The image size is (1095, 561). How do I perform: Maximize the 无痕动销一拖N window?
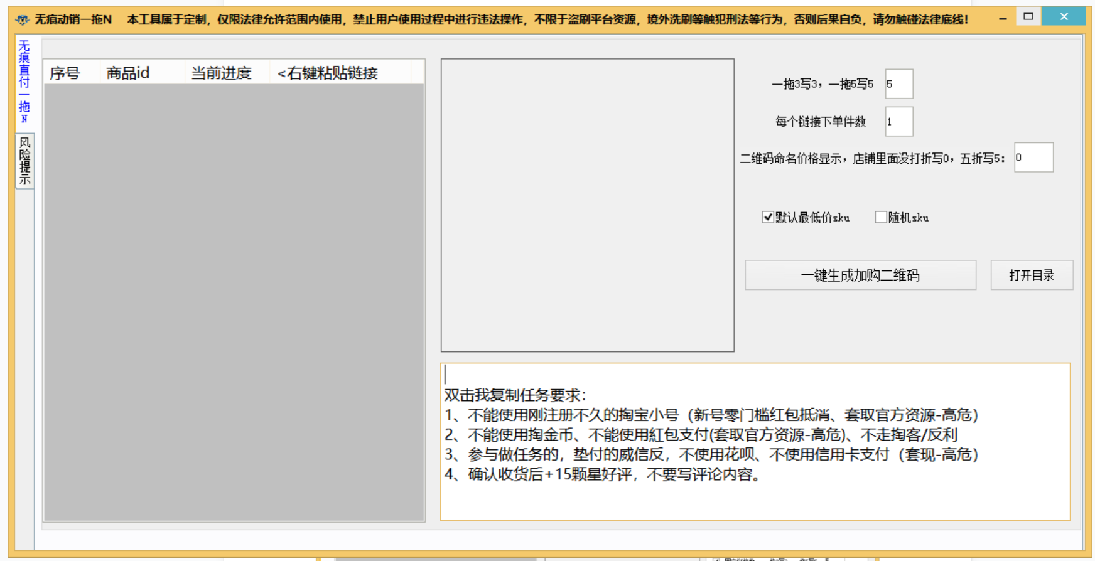1028,17
